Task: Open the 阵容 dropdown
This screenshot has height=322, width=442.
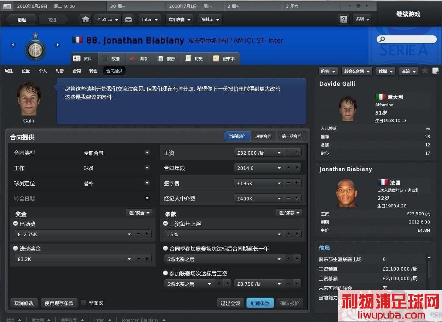Action: coord(328,71)
